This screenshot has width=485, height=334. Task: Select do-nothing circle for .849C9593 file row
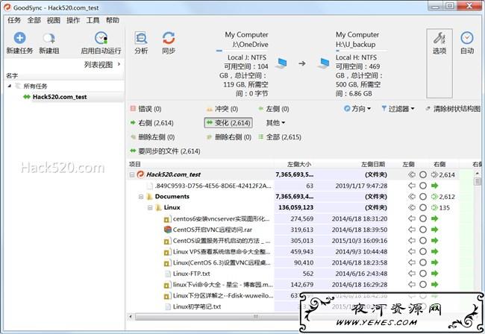point(423,186)
